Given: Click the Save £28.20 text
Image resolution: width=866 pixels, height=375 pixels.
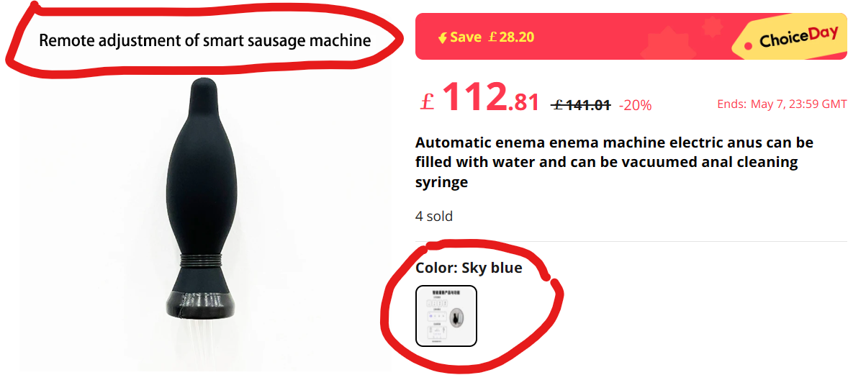Looking at the screenshot, I should 492,37.
